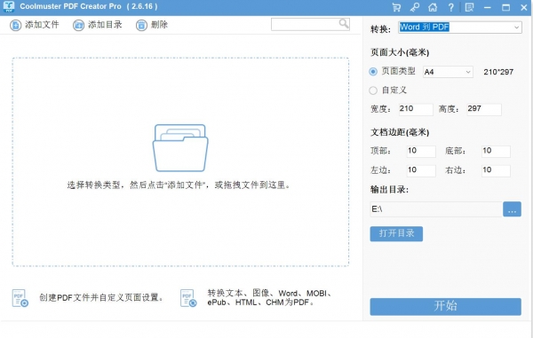Click the 高度 height field showing 297

click(484, 109)
